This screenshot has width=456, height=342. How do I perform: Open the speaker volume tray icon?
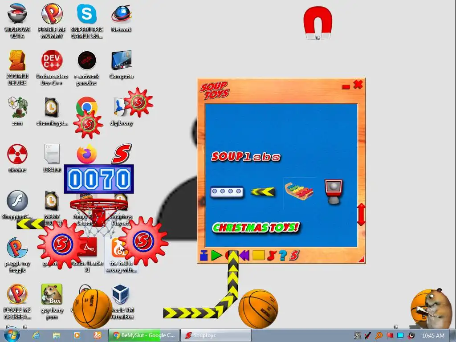point(411,336)
